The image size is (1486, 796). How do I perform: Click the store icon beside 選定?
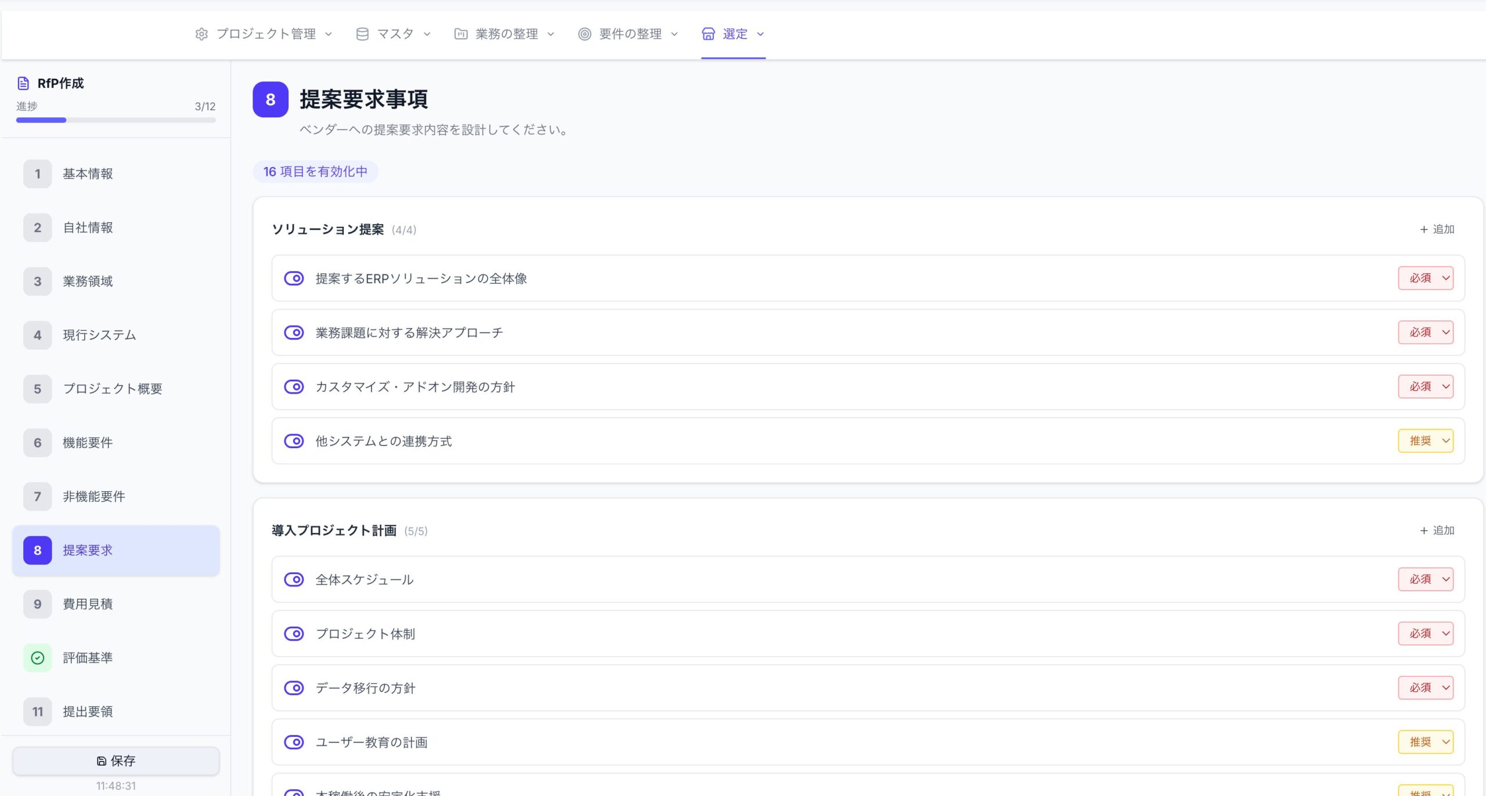(x=708, y=34)
